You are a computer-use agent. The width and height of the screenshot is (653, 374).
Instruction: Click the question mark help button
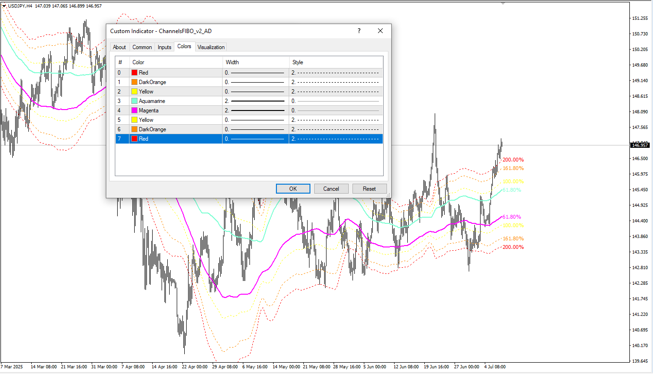coord(359,31)
